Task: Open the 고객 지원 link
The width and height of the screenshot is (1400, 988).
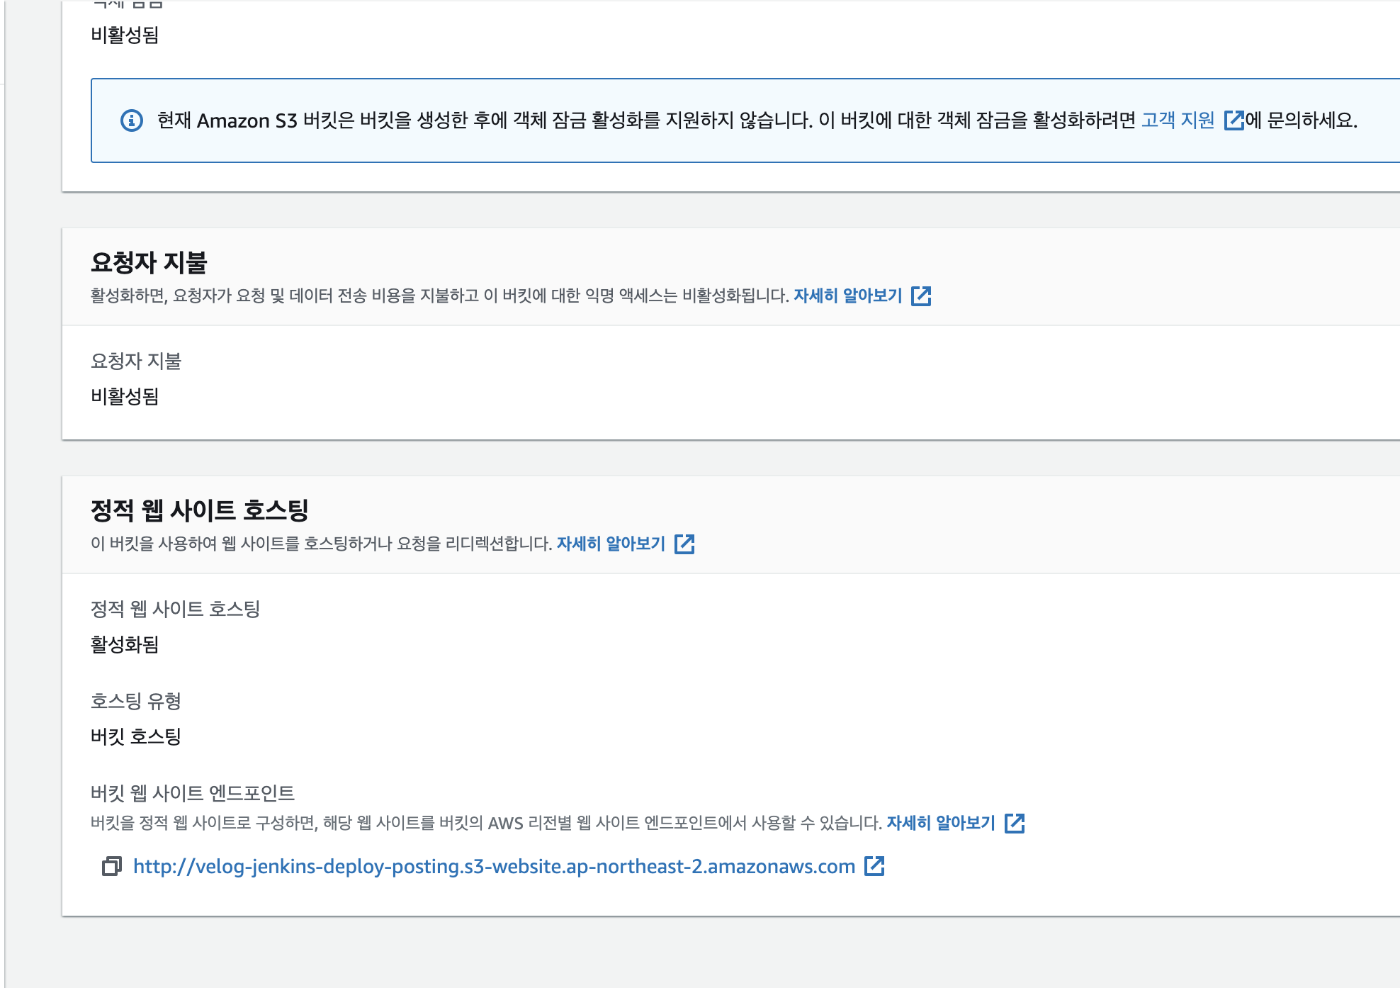Action: [x=1178, y=120]
